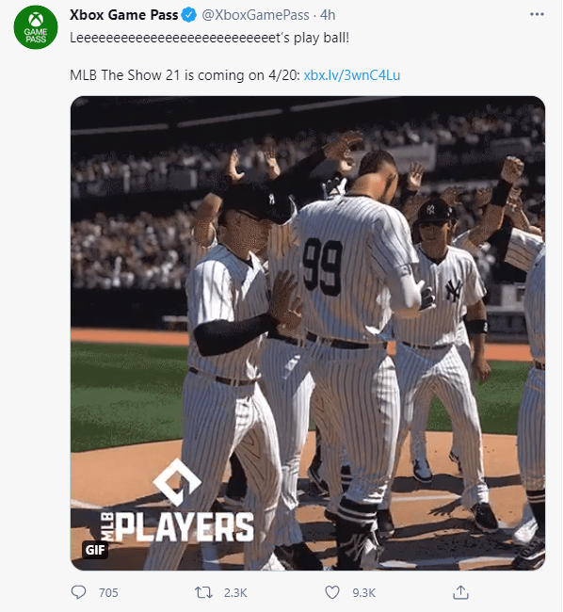Click the share upload icon
Image resolution: width=563 pixels, height=612 pixels.
pos(460,592)
